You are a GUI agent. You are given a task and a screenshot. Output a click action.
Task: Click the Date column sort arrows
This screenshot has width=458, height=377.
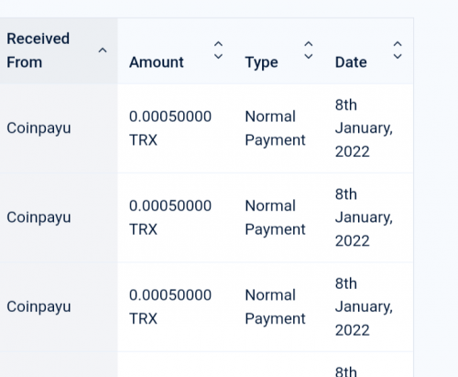(398, 50)
